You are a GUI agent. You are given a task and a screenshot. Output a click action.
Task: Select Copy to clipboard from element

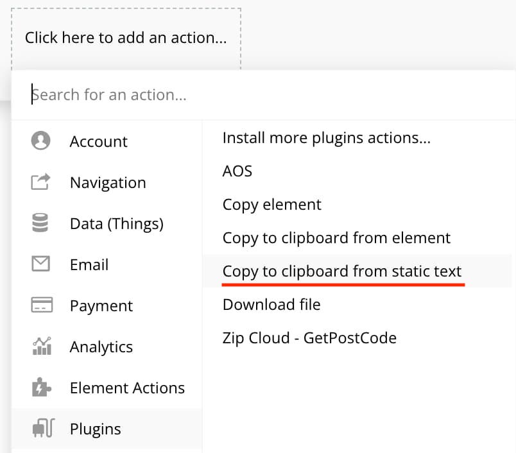336,238
